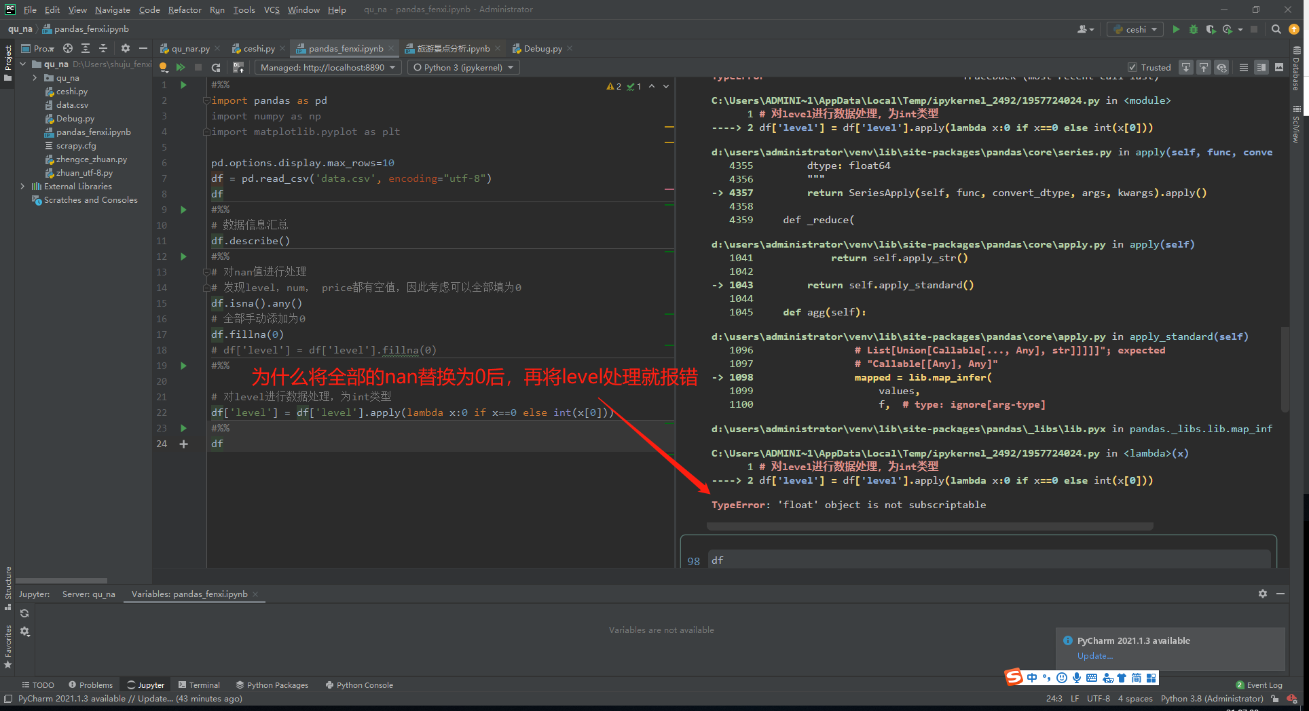Run the cell at line 19

183,366
